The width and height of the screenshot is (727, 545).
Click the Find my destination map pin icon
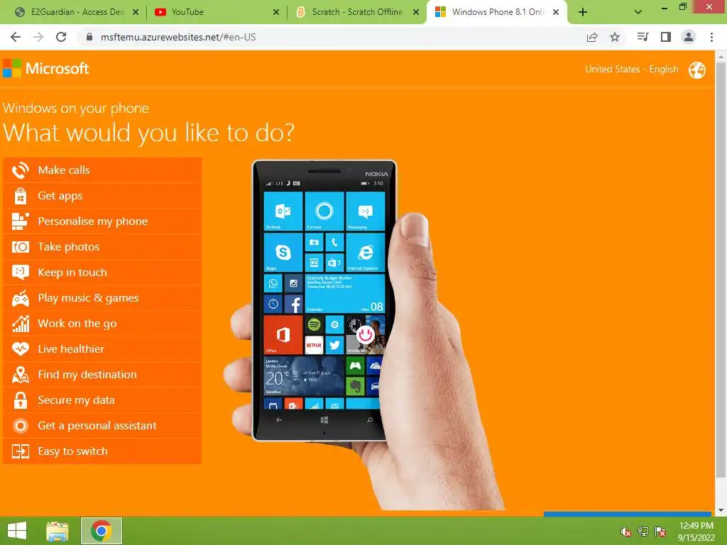click(21, 375)
